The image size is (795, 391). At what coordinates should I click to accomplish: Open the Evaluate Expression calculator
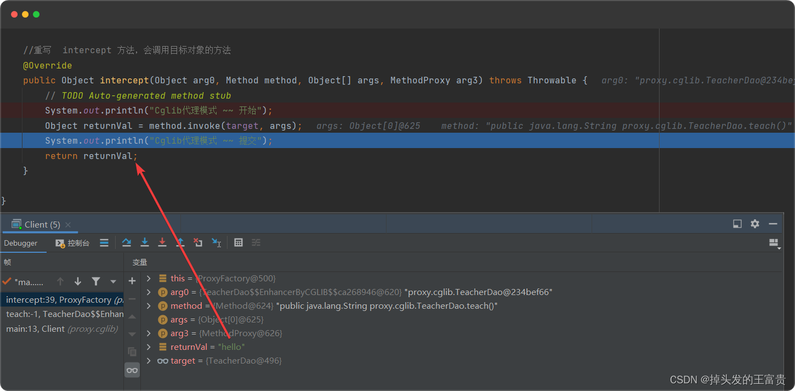point(238,242)
